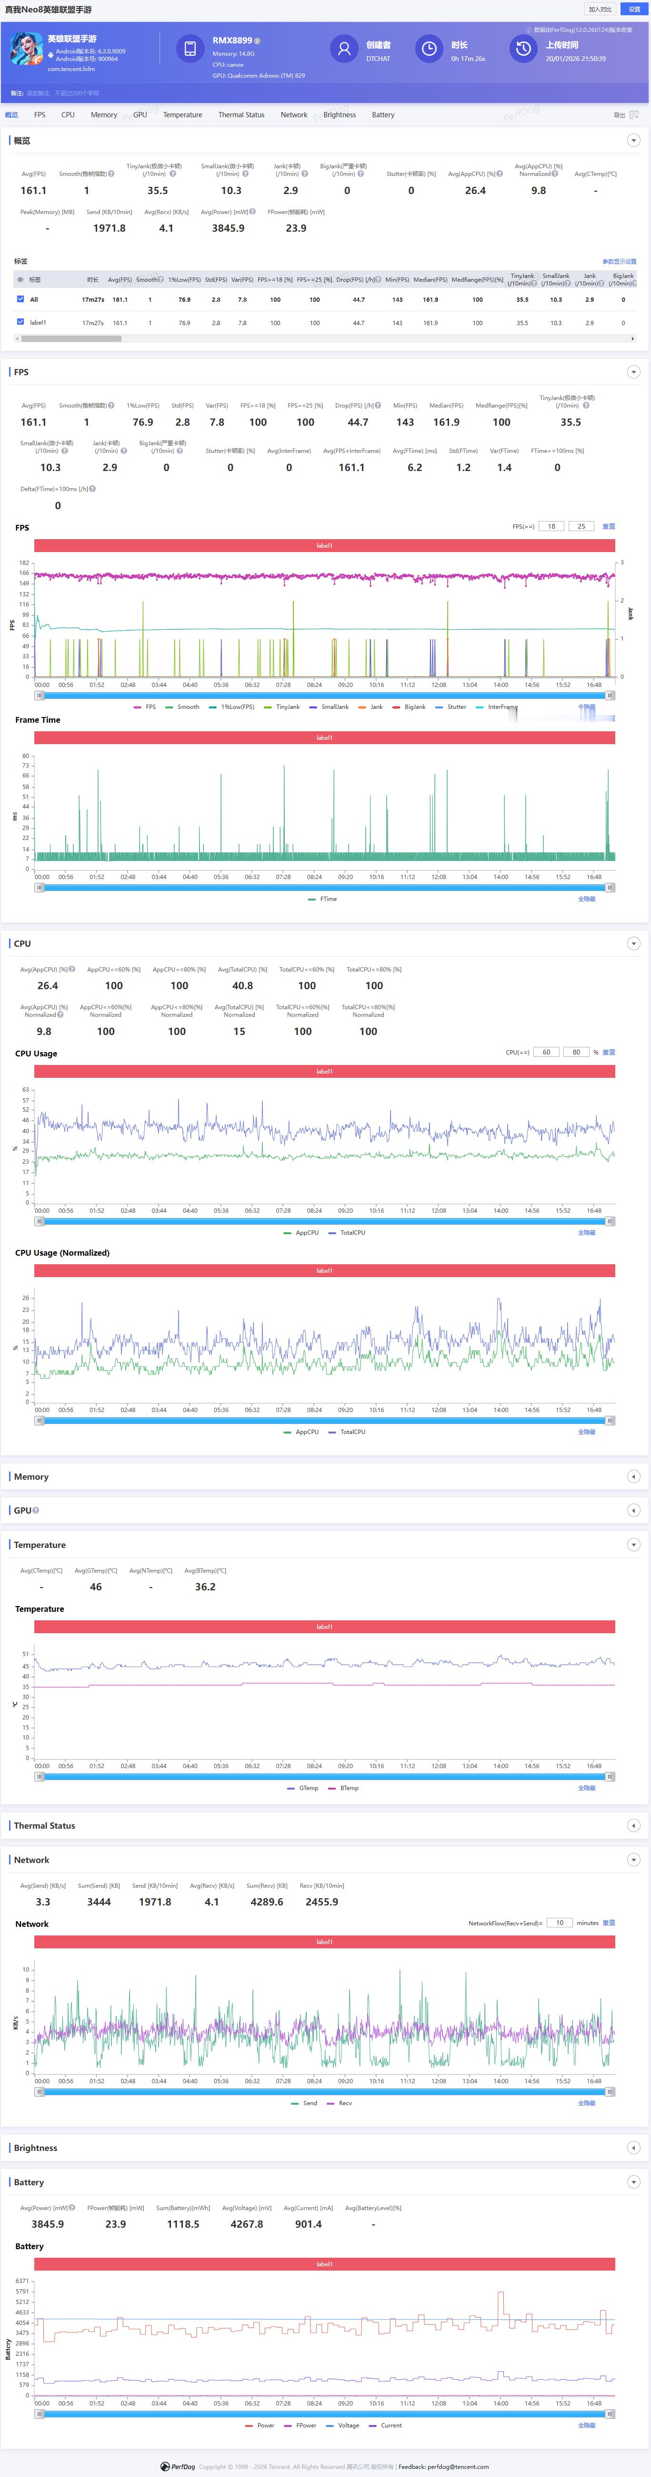Click the 加入对比 button
This screenshot has height=2477, width=651.
600,10
